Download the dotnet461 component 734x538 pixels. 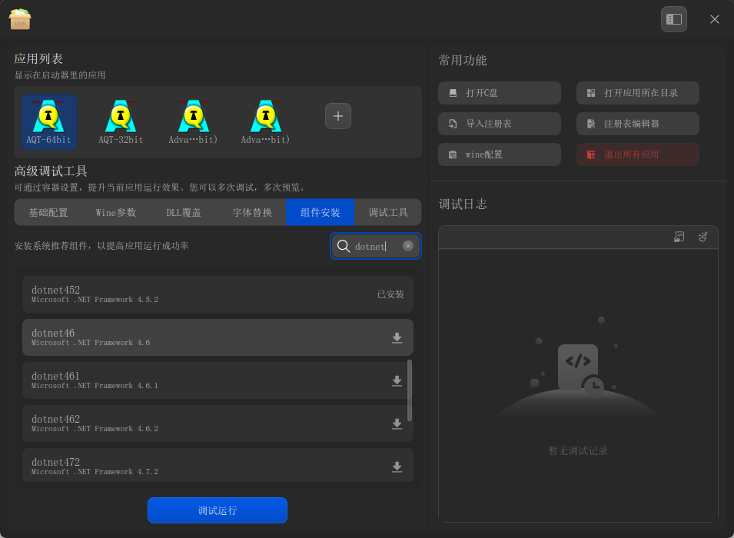pos(397,380)
